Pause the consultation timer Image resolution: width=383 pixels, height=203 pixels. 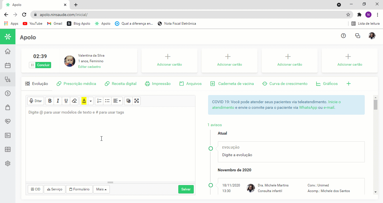coord(32,65)
